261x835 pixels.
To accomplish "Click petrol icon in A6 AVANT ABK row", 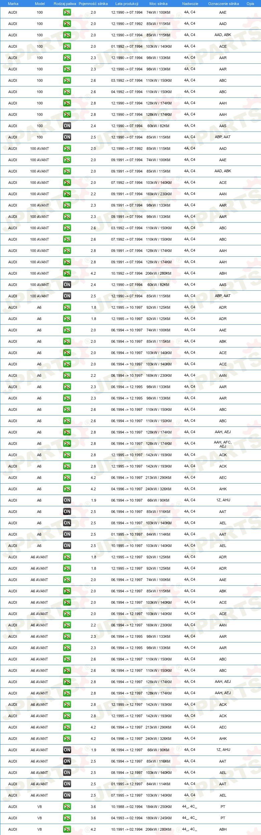I will [x=67, y=591].
